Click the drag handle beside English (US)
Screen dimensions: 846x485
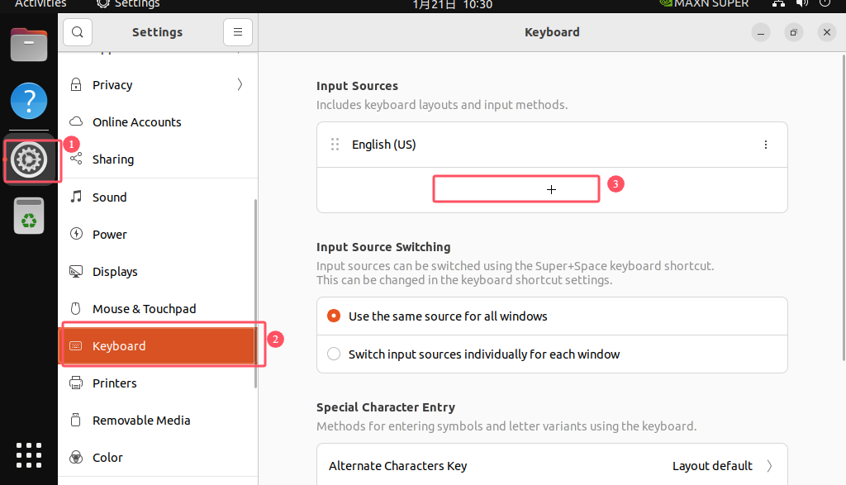(335, 145)
